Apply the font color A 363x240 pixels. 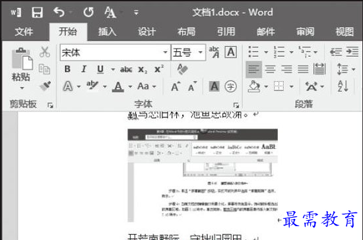point(118,87)
